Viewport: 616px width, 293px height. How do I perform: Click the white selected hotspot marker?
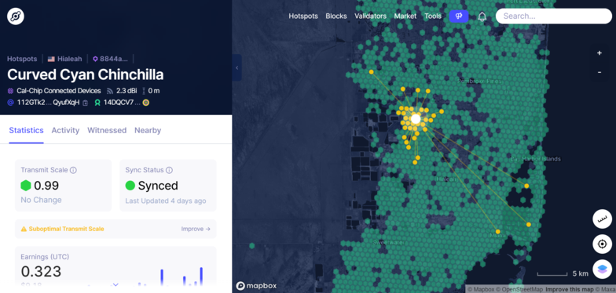coord(416,119)
